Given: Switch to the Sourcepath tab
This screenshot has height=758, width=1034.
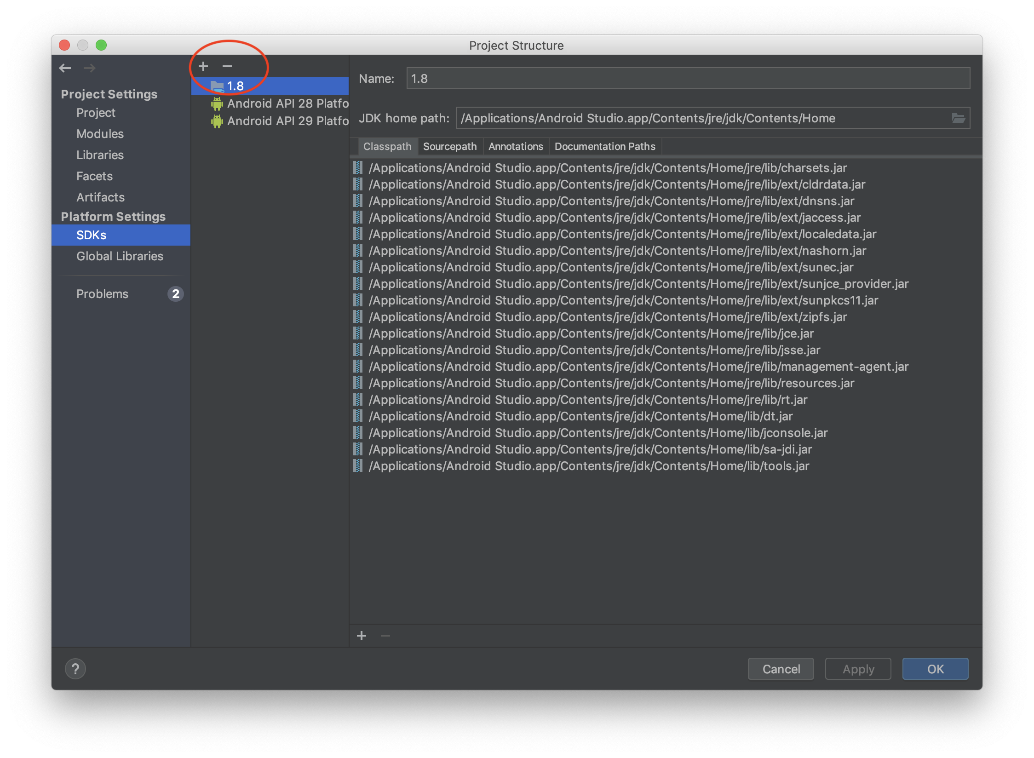Looking at the screenshot, I should click(x=449, y=146).
